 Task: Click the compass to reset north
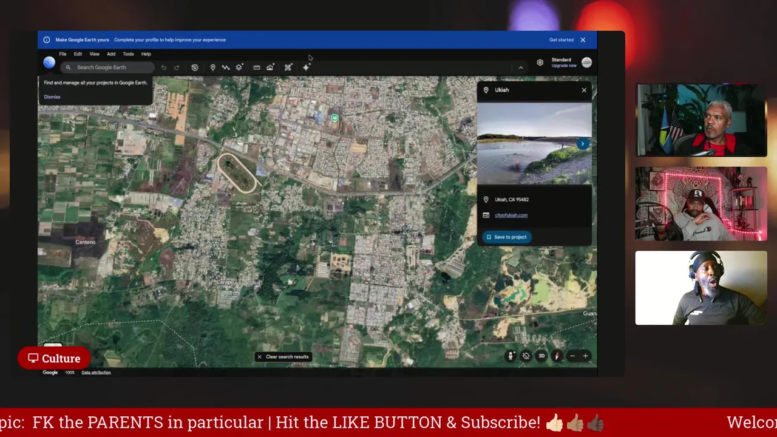point(557,356)
